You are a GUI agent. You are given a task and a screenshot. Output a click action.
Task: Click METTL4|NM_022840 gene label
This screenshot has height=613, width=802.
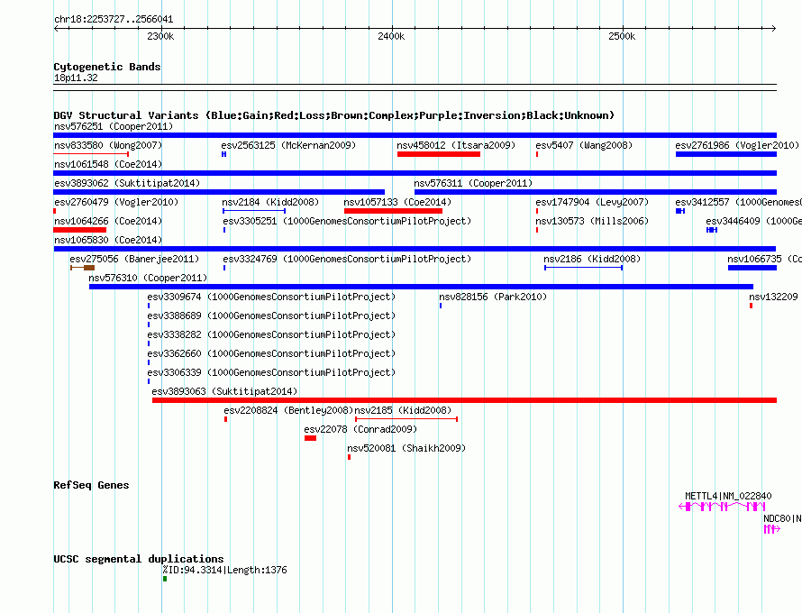(x=728, y=496)
